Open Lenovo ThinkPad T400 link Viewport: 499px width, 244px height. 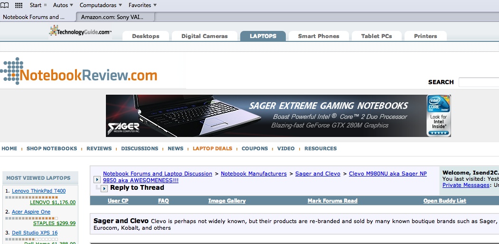coord(38,191)
